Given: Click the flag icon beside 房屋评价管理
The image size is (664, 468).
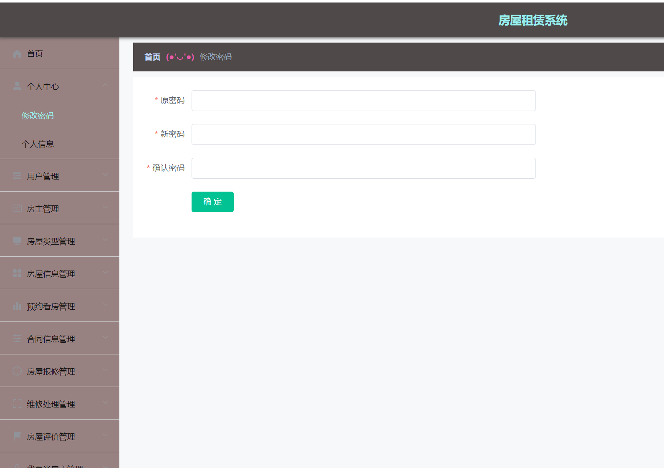Looking at the screenshot, I should click(17, 436).
